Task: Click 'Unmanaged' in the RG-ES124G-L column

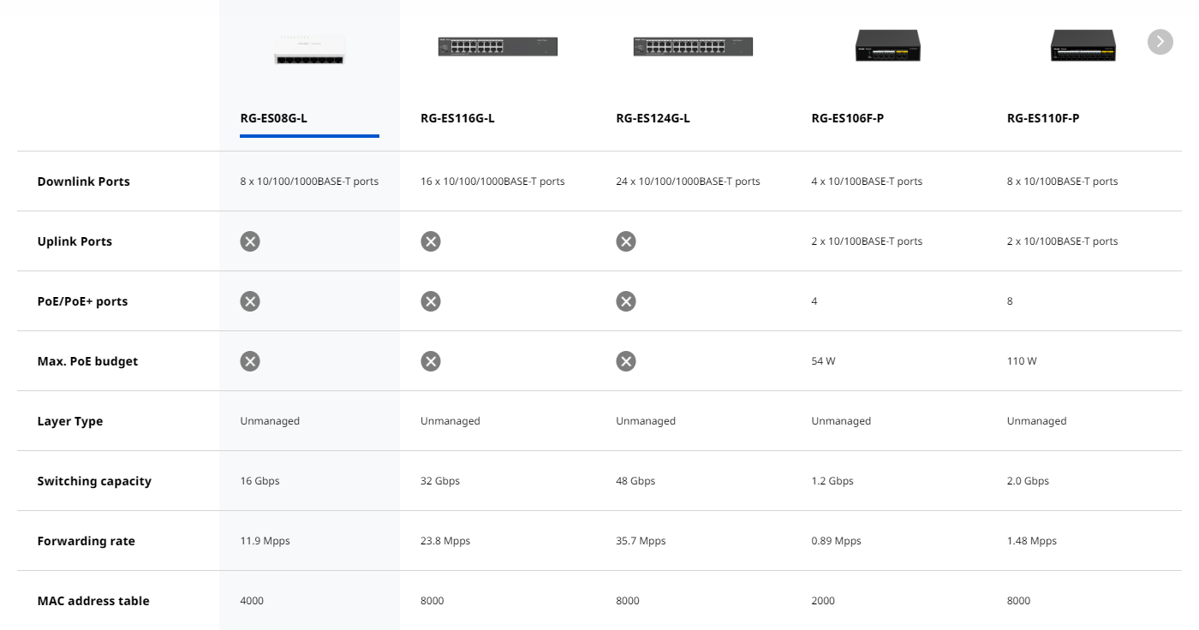Action: (646, 421)
